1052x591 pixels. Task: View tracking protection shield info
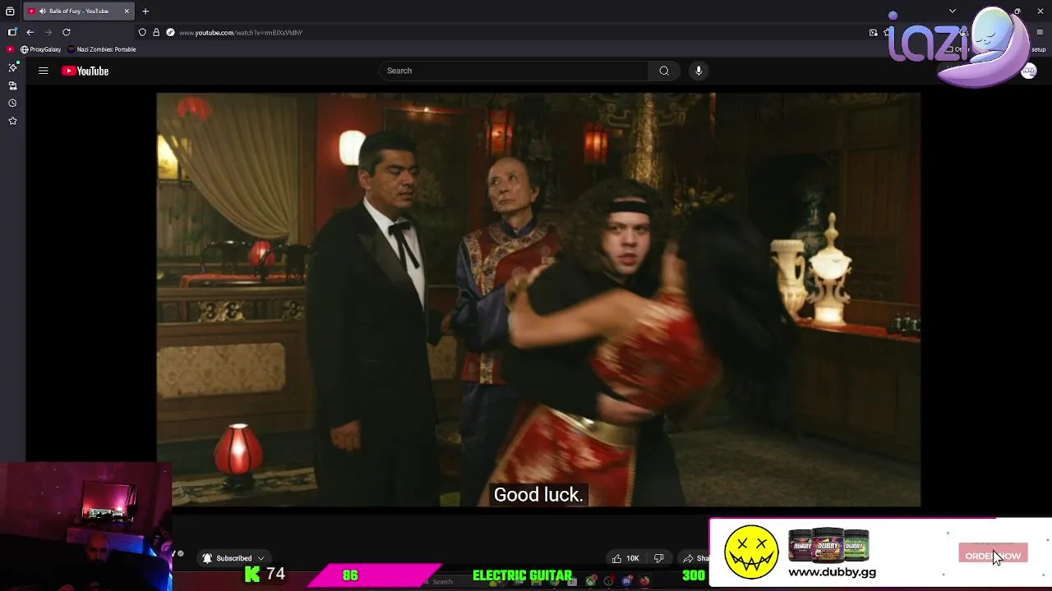click(x=142, y=32)
